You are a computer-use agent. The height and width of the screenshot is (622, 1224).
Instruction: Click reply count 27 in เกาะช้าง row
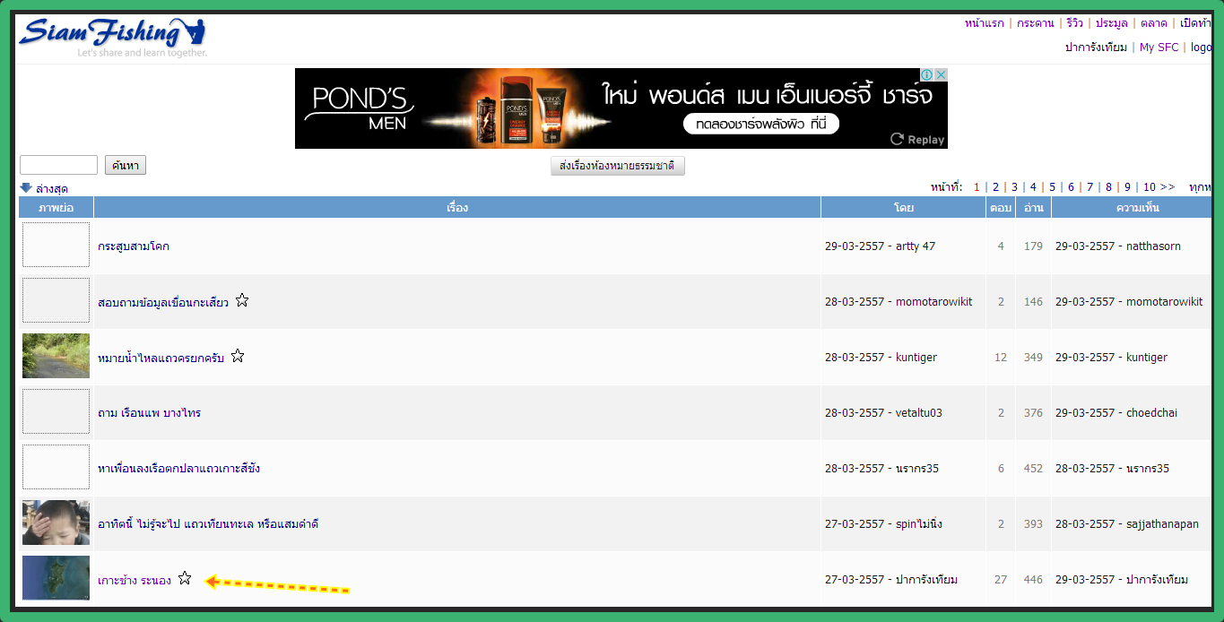(1001, 580)
